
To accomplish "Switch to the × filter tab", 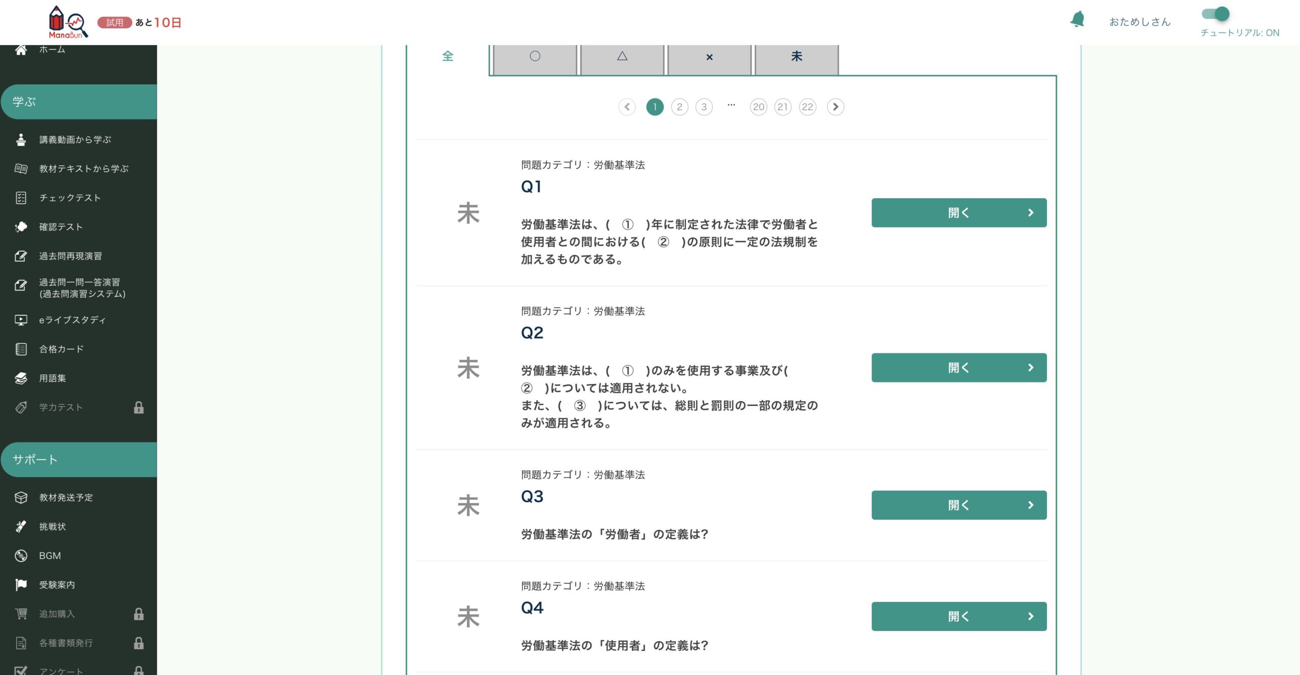I will point(709,57).
